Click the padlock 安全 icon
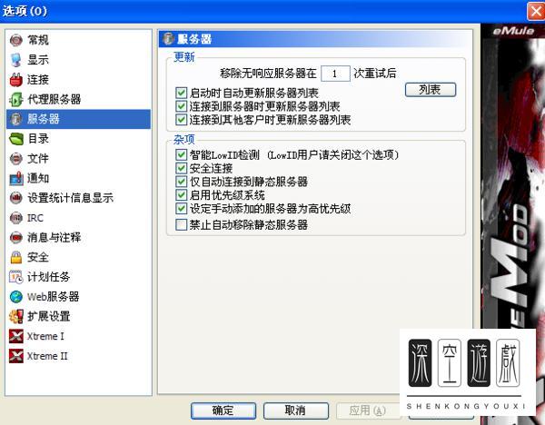This screenshot has height=425, width=545. click(16, 258)
